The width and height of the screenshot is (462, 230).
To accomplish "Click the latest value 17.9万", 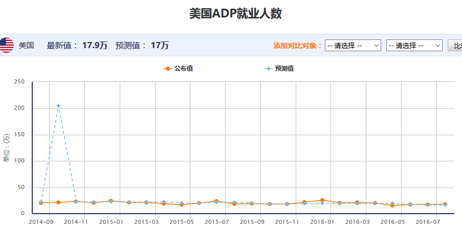I will (95, 46).
